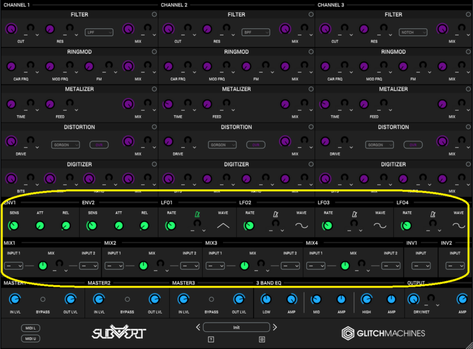The width and height of the screenshot is (473, 349).
Task: Enable the Channel 1 Filter power toggle
Action: click(x=154, y=15)
